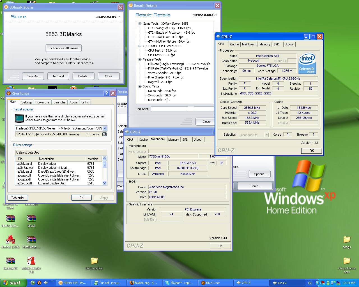The width and height of the screenshot is (359, 287).
Task: Switch to SPD tab in front CPU-Z window
Action: coord(277,44)
